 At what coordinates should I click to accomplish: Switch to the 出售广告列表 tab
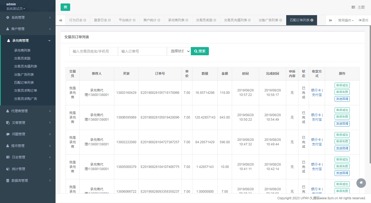click(x=268, y=20)
